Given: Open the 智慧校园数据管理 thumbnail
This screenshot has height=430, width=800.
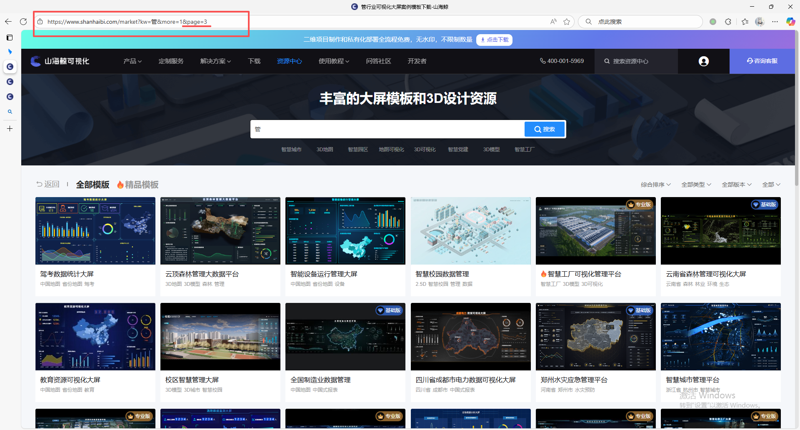Looking at the screenshot, I should (x=471, y=231).
